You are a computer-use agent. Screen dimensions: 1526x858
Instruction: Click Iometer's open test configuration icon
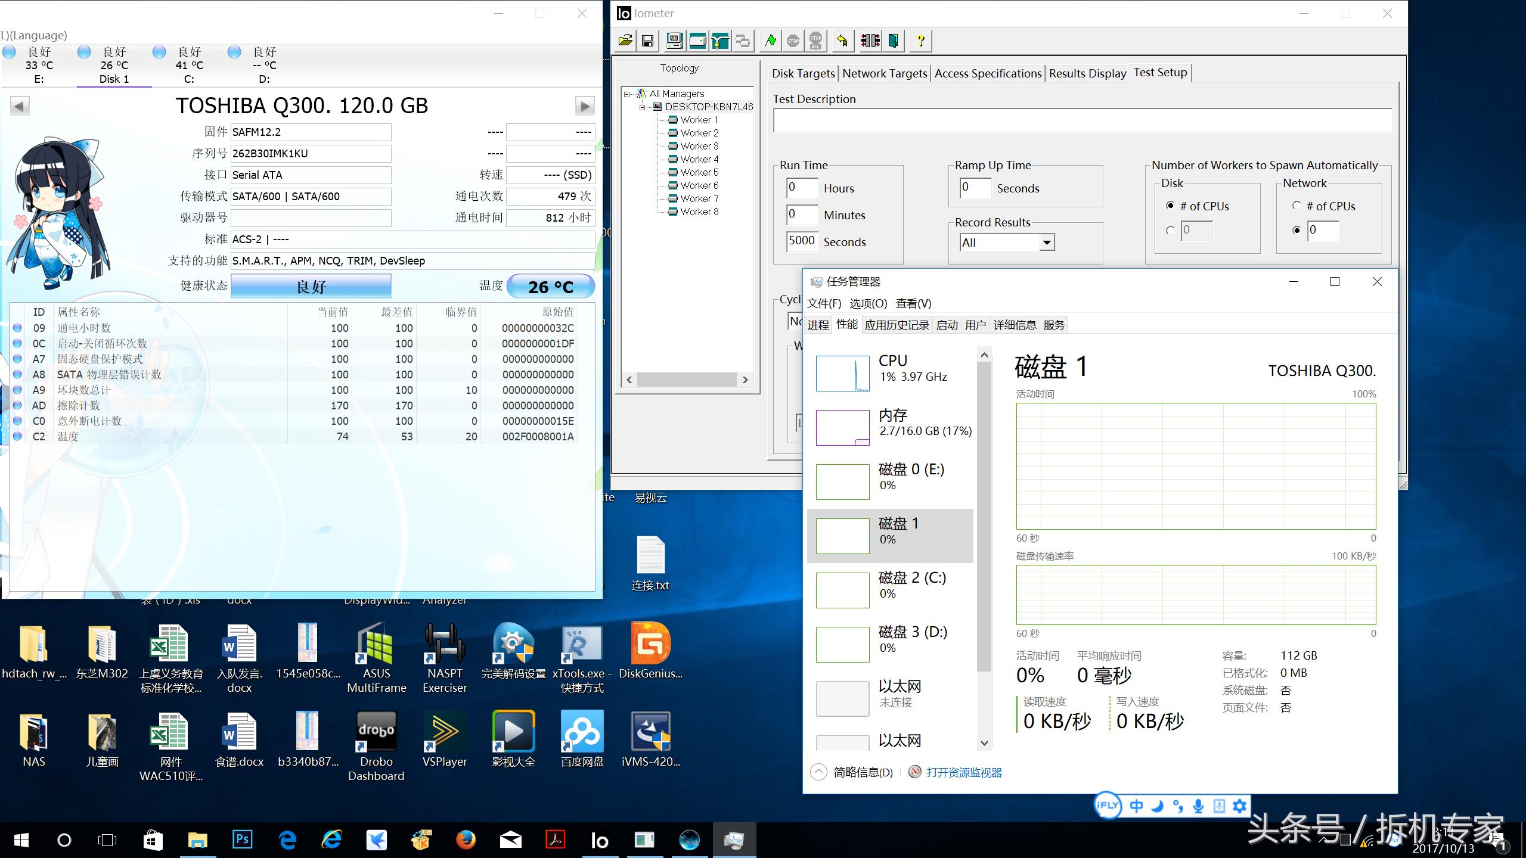click(x=625, y=41)
